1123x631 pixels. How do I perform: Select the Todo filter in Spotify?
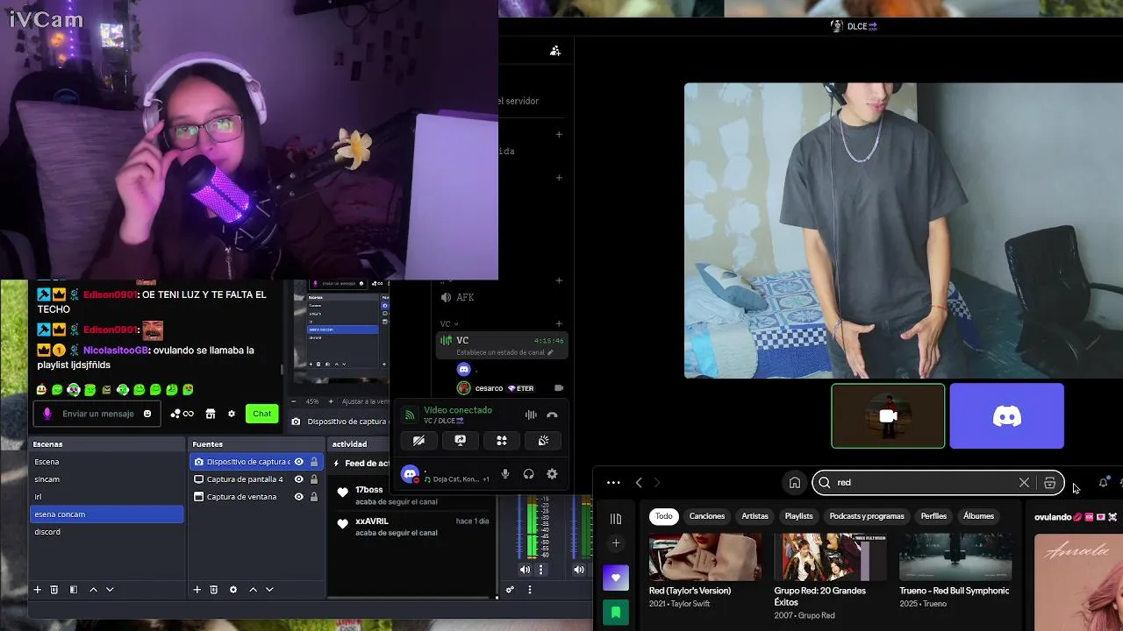click(x=664, y=516)
